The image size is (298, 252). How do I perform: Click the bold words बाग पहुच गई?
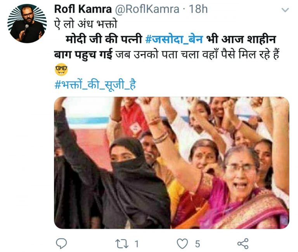83,55
